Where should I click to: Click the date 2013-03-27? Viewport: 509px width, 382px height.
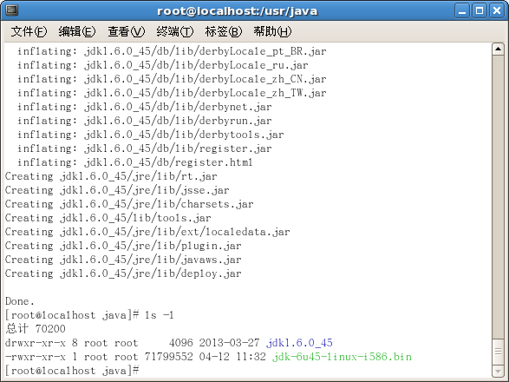[229, 343]
